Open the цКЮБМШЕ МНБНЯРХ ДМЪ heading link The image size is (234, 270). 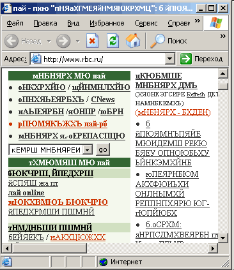[166, 80]
